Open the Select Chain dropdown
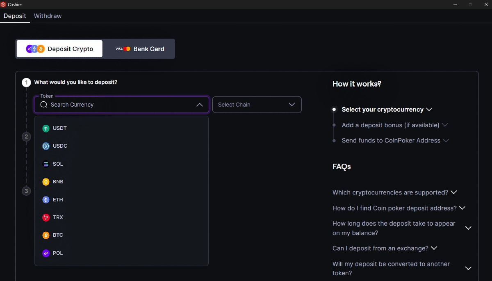The image size is (492, 281). pos(257,105)
